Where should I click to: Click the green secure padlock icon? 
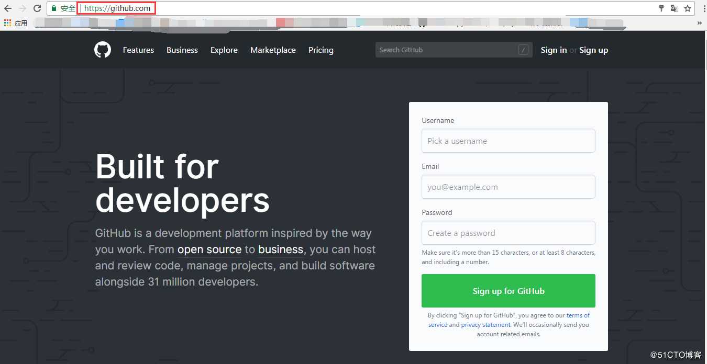(x=54, y=8)
